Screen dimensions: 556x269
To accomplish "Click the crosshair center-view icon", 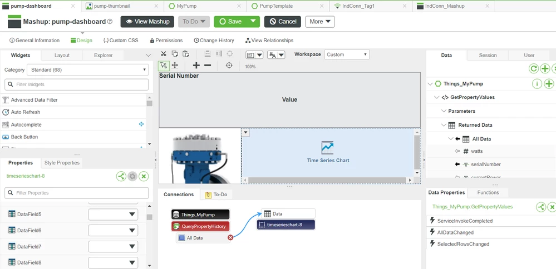I will tap(229, 66).
